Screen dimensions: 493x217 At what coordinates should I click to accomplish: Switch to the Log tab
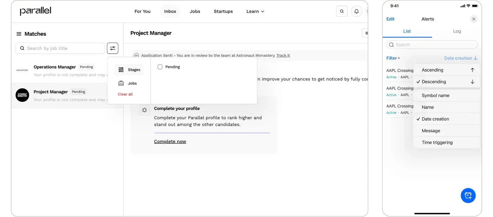pos(457,31)
